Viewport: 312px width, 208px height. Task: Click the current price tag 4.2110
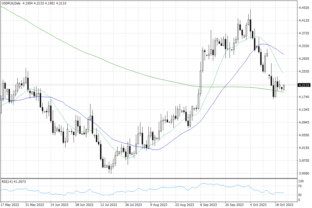click(x=304, y=85)
